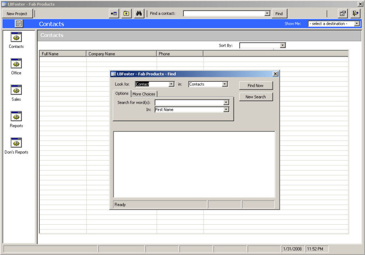Click the form icon beside blue Contacts header

click(x=19, y=24)
